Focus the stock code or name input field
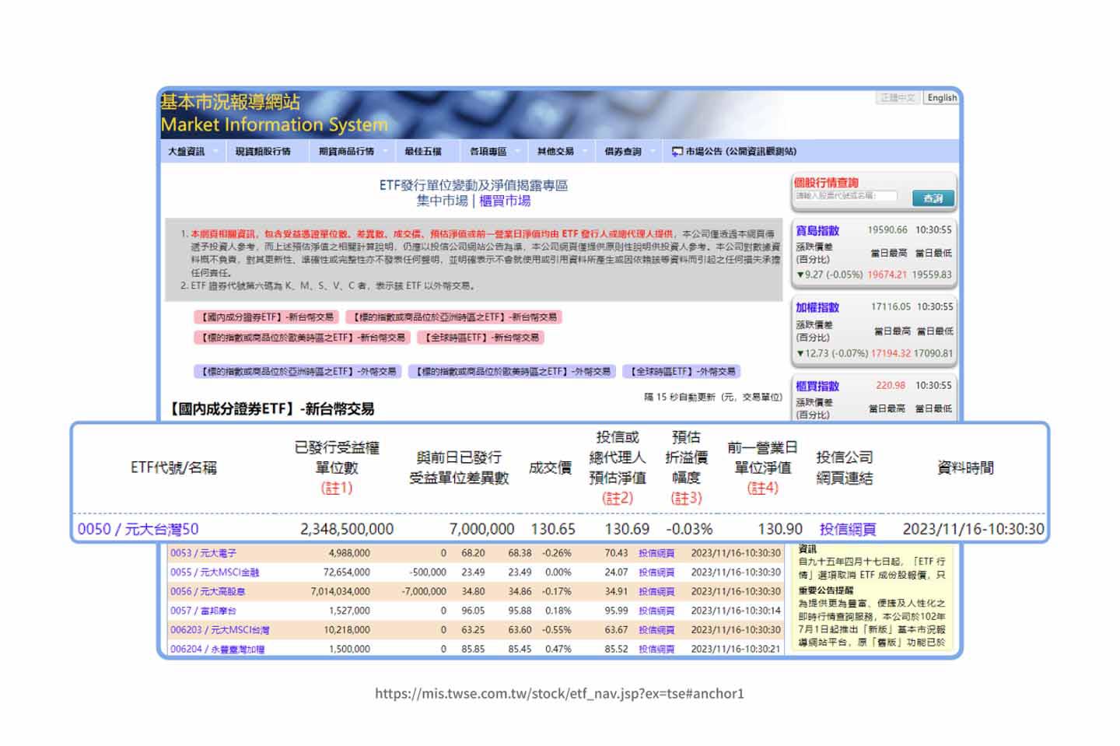 coord(845,196)
